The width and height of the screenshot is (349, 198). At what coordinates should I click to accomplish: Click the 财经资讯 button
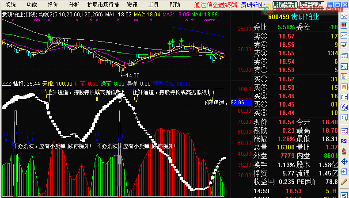[x=285, y=4]
